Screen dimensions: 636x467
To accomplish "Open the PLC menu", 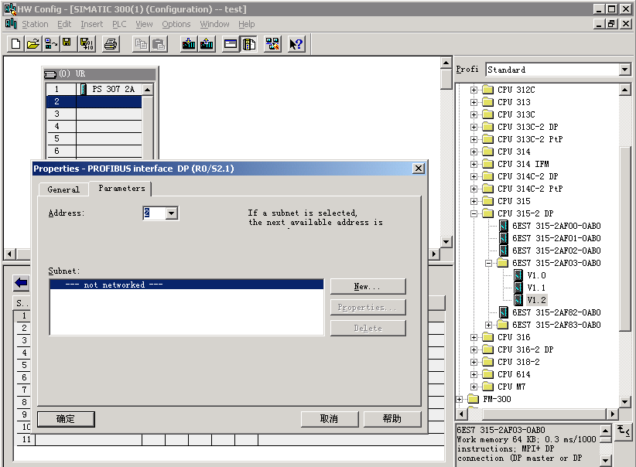I will click(x=119, y=24).
